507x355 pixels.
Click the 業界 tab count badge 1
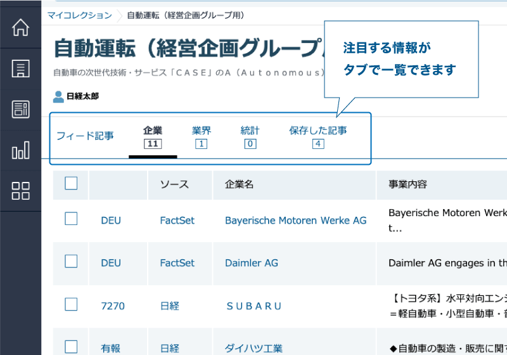[201, 144]
